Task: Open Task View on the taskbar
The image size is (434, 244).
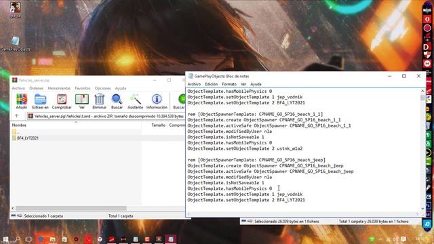Action: tap(28, 239)
